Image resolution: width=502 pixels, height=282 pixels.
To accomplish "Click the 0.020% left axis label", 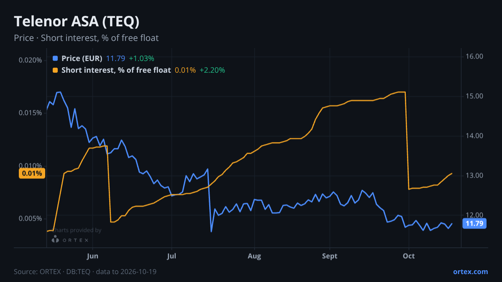I will coord(31,60).
